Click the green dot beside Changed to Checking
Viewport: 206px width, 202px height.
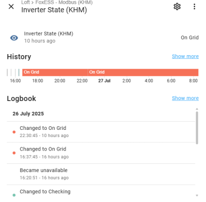point(14,195)
